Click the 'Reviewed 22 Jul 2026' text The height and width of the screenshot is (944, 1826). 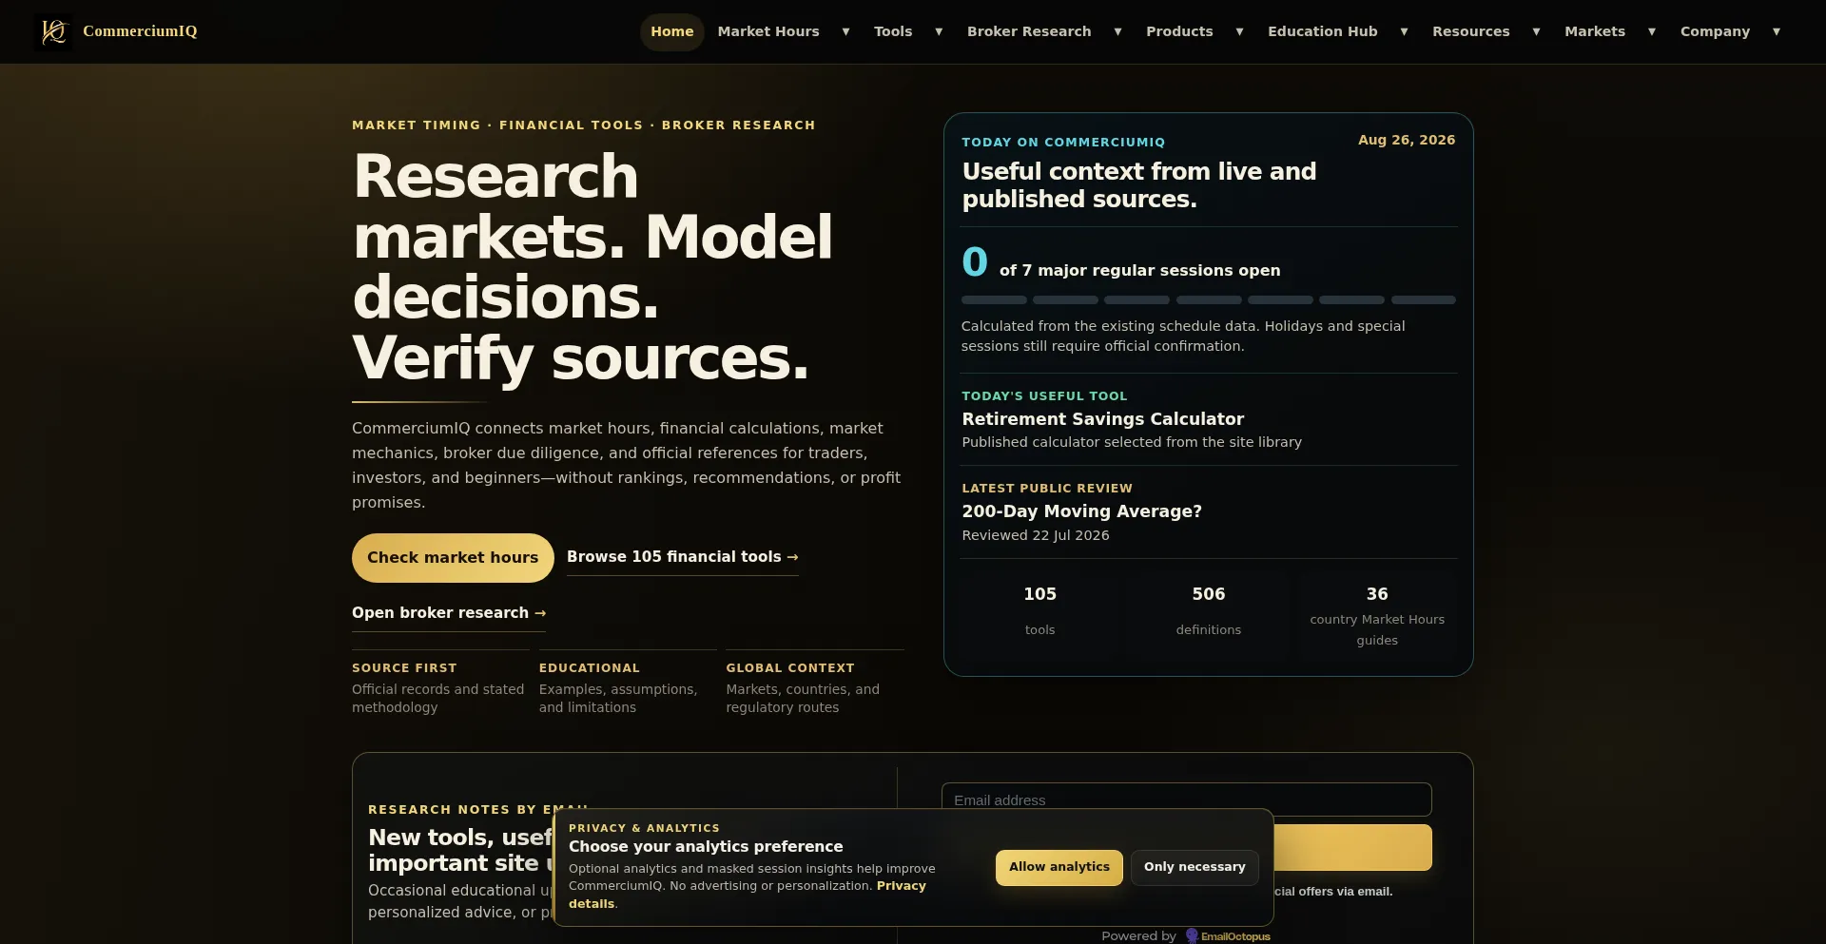point(1036,535)
